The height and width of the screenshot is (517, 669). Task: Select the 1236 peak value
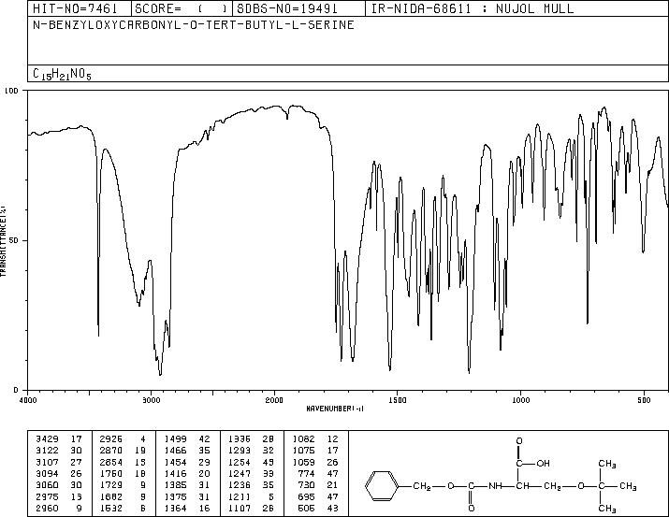click(x=240, y=485)
